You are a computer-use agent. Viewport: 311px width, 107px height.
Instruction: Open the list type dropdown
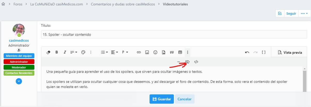(104, 52)
